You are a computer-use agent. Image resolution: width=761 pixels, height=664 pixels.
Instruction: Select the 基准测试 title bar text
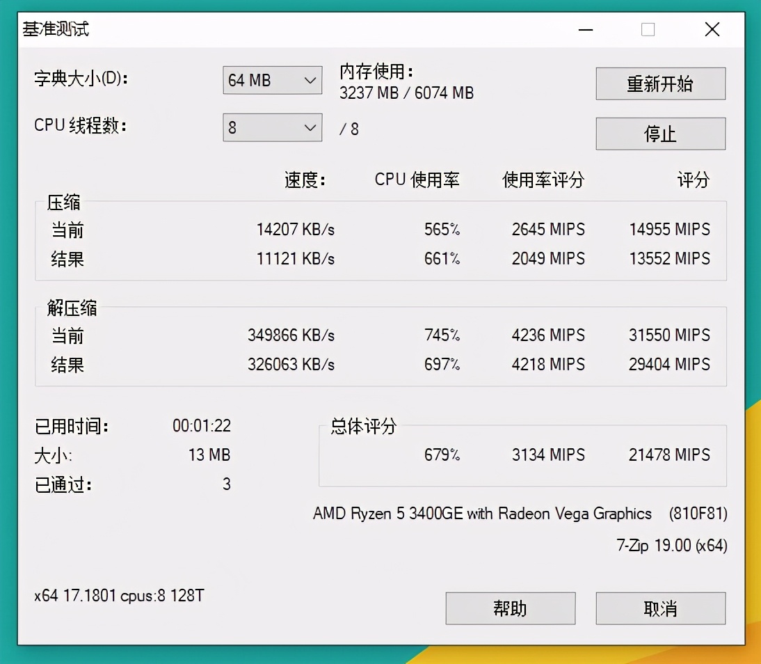click(x=56, y=29)
